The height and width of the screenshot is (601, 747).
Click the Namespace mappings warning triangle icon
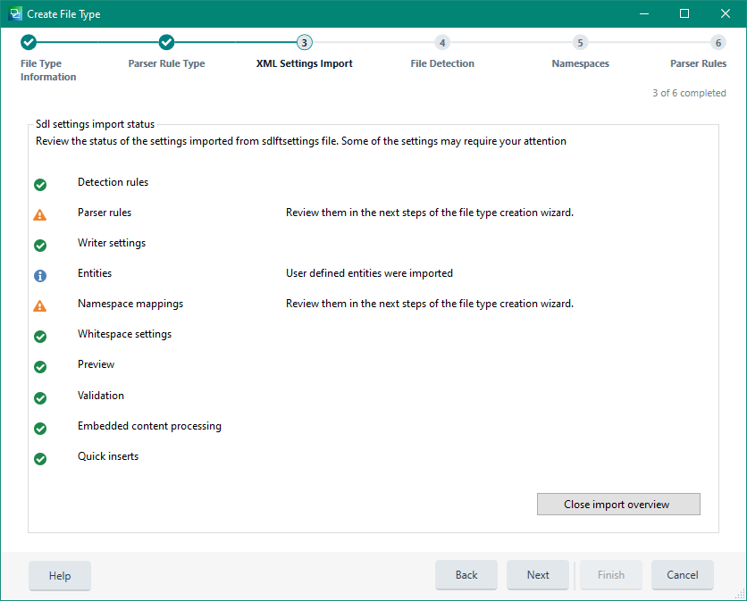[x=40, y=305]
